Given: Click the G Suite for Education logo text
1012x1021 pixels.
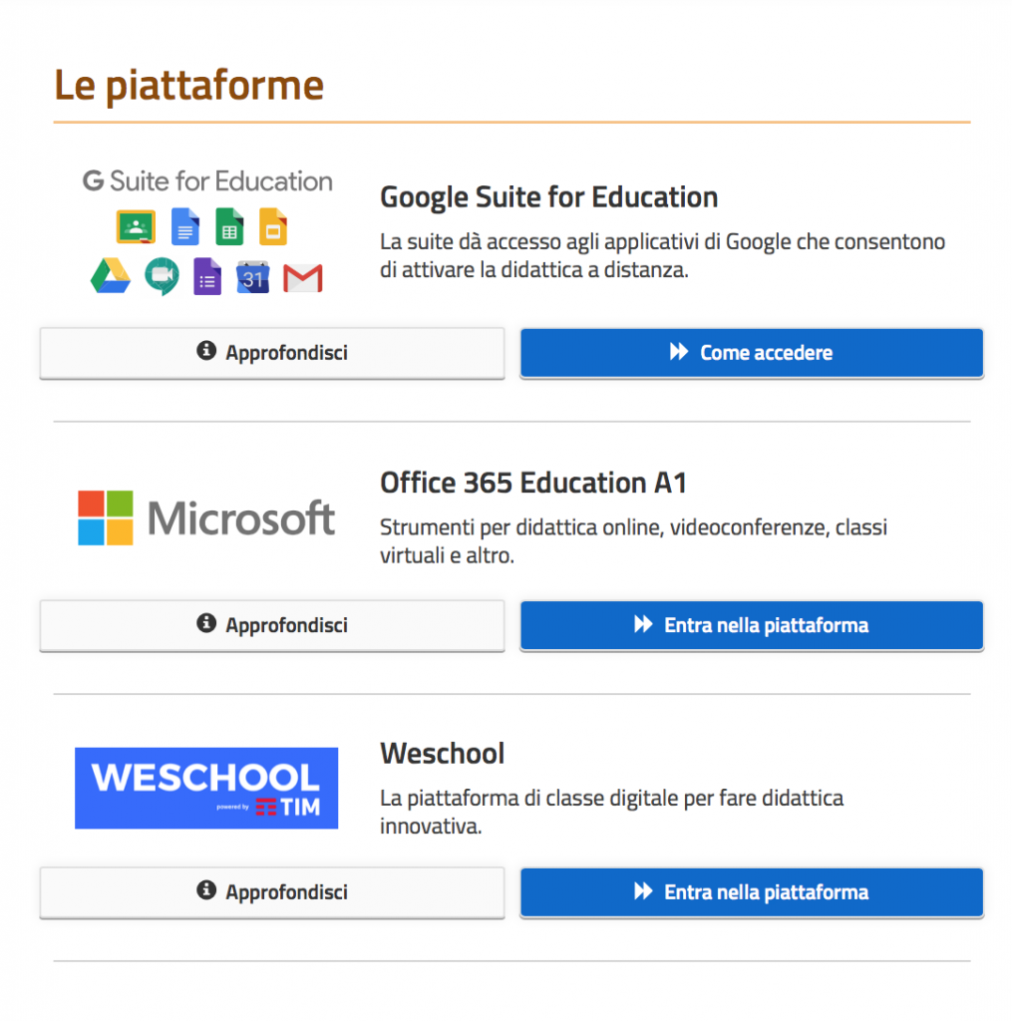Looking at the screenshot, I should 207,181.
